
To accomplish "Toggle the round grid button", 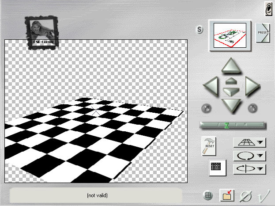I will 208,195.
